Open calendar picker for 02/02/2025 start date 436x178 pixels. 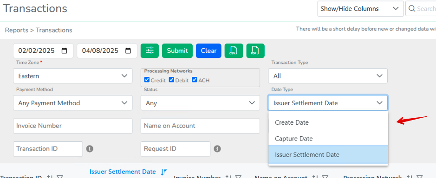pos(64,51)
